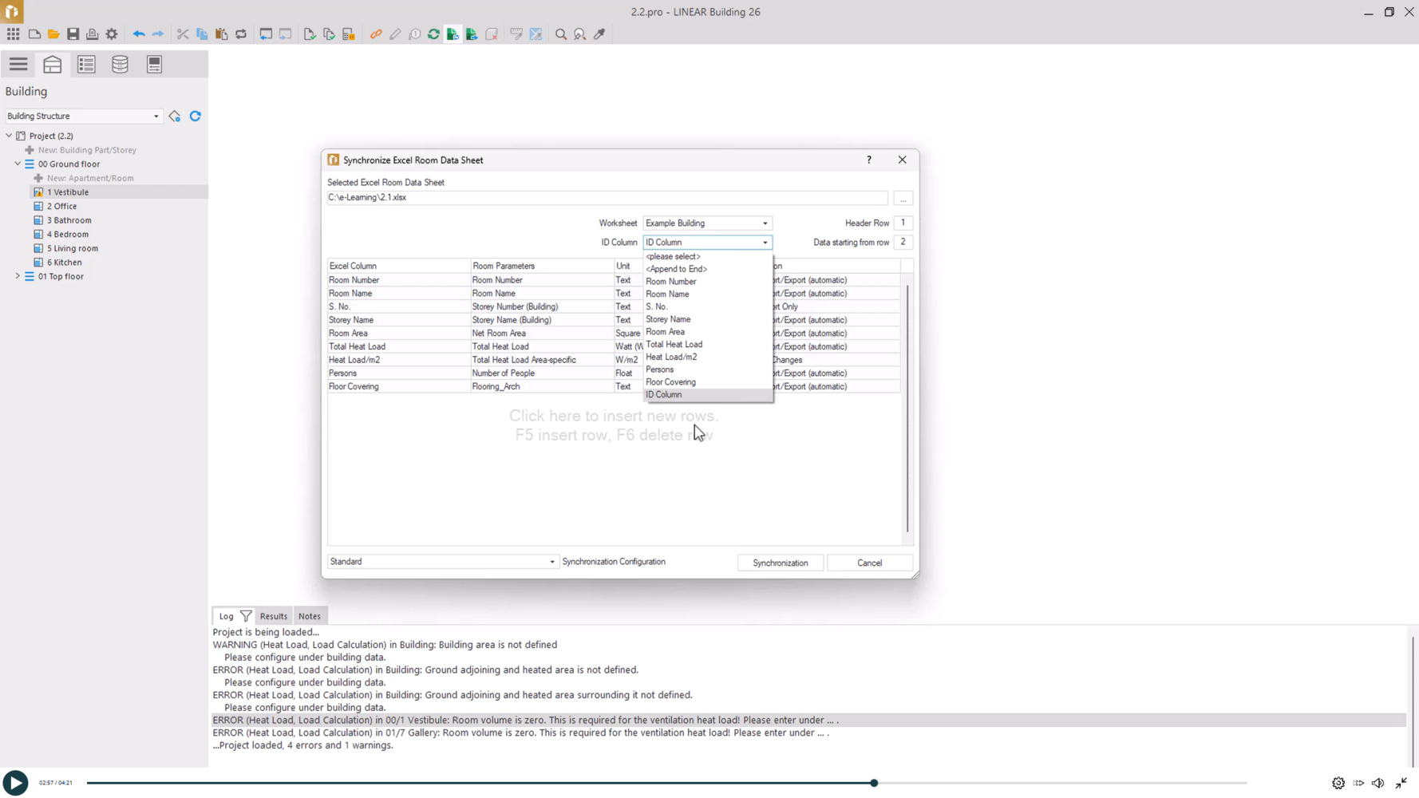Open the Standard synchronization configuration dropdown

(x=442, y=562)
